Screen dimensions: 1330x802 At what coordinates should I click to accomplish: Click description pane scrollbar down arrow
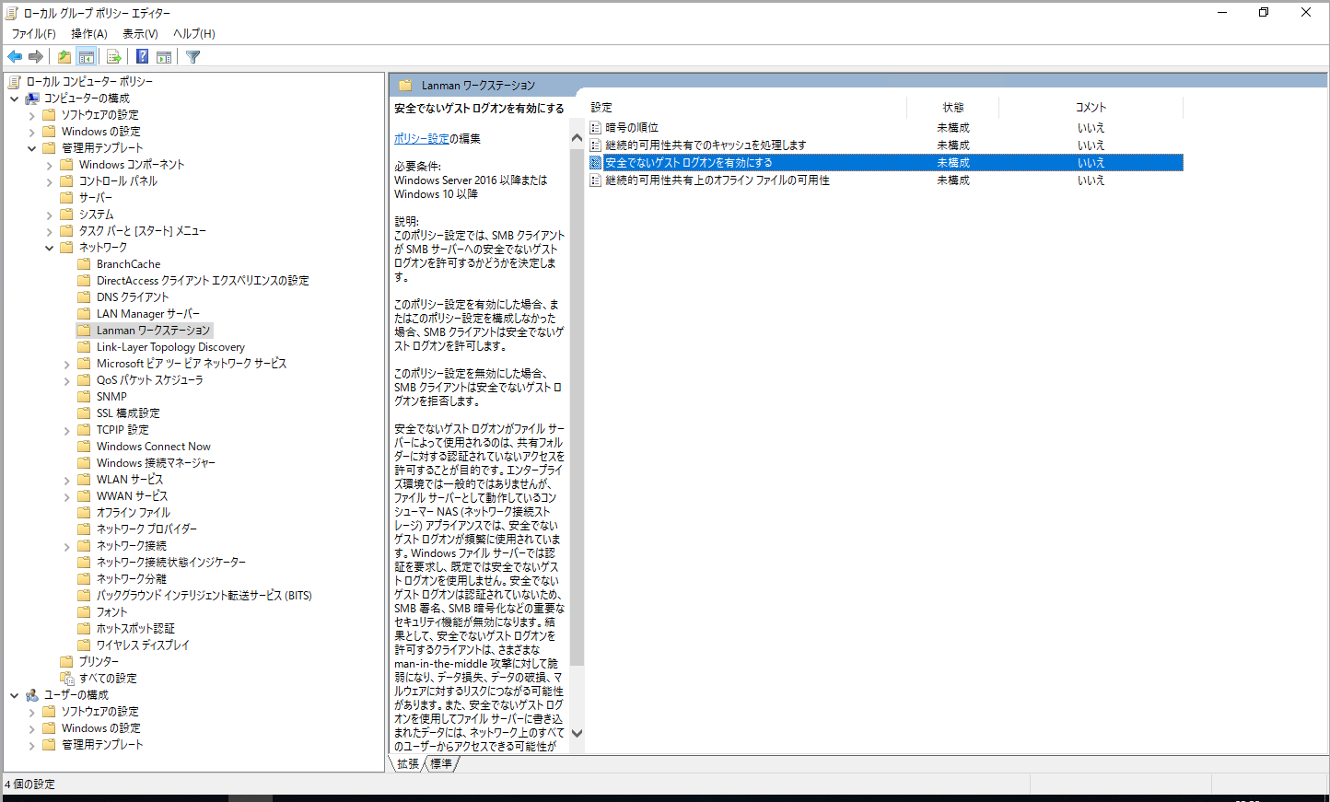(x=577, y=734)
